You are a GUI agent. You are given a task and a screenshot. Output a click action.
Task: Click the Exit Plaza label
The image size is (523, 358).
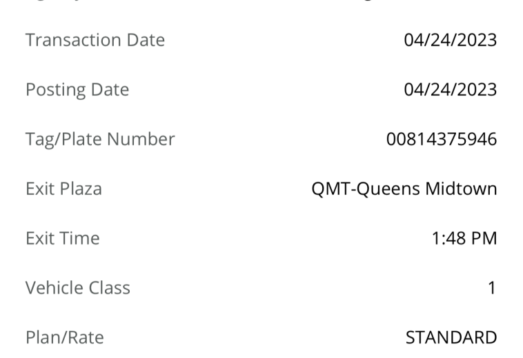pyautogui.click(x=63, y=189)
